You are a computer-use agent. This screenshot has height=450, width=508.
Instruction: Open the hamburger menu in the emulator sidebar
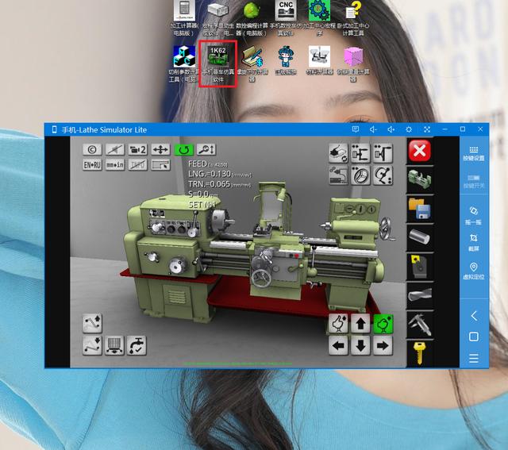(474, 358)
